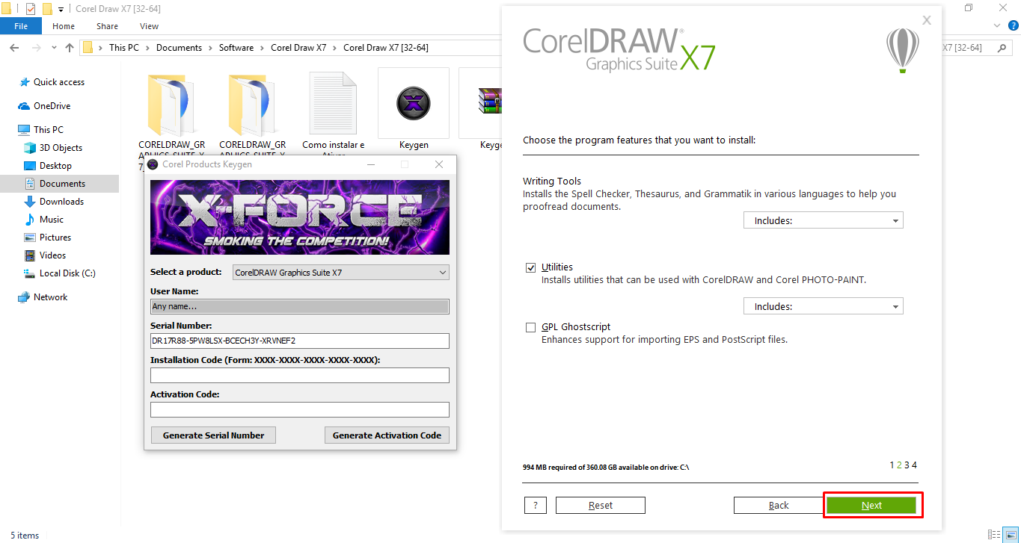The width and height of the screenshot is (1021, 543).
Task: Switch to the Share ribbon tab
Action: (x=107, y=26)
